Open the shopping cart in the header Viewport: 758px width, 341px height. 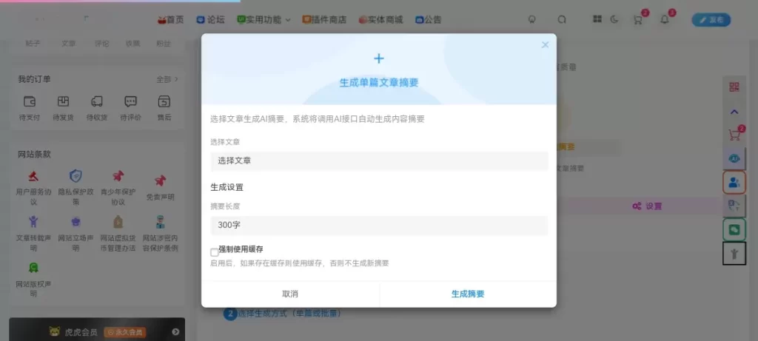click(638, 20)
